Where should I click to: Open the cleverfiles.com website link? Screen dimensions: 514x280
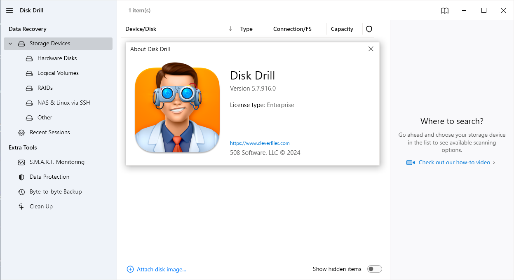(x=260, y=143)
